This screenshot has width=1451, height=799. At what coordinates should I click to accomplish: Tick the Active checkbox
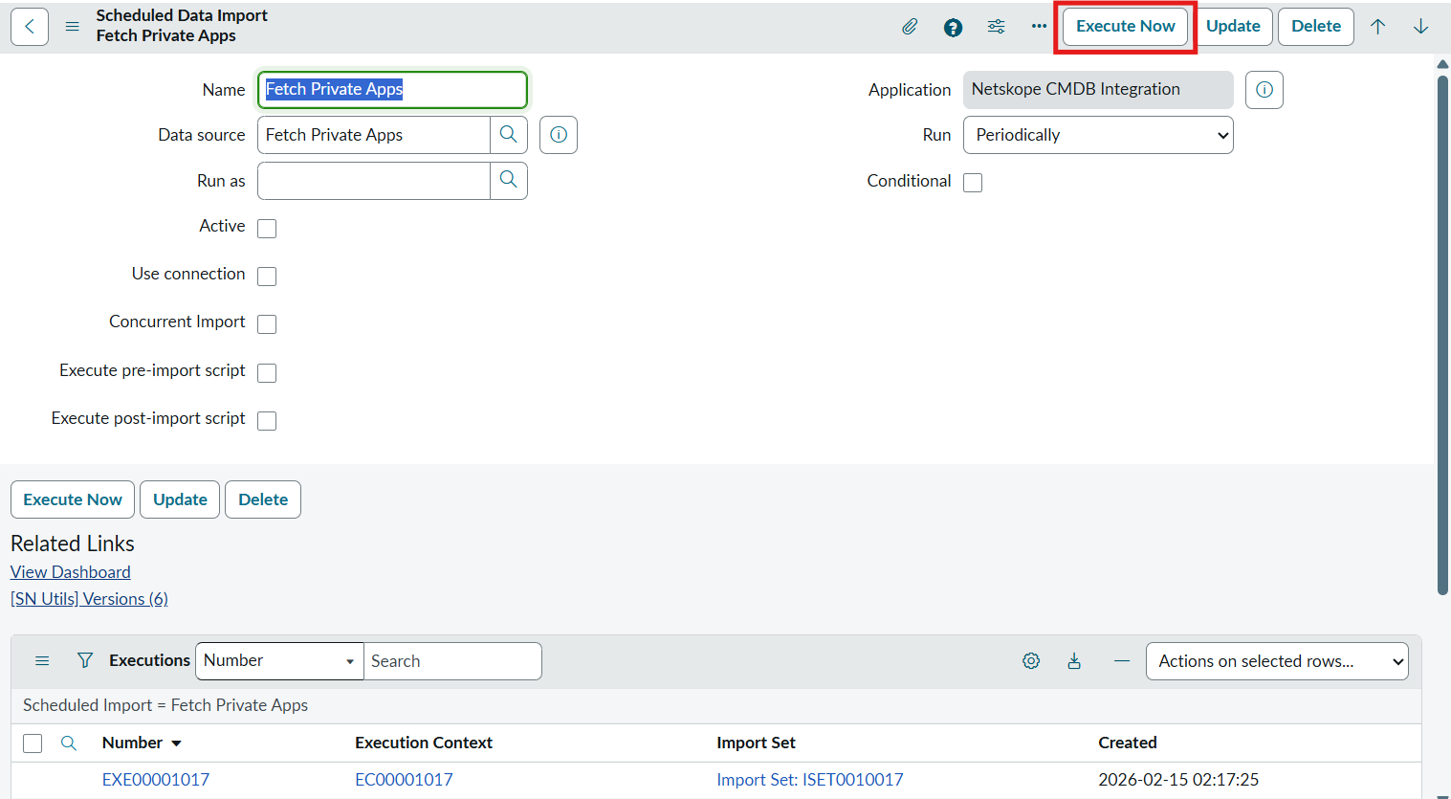click(267, 229)
